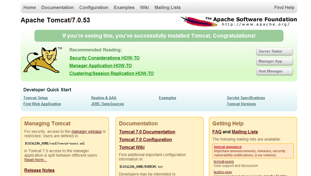This screenshot has height=176, width=311.
Task: Open JDBC DataSources link
Action: pos(108,104)
